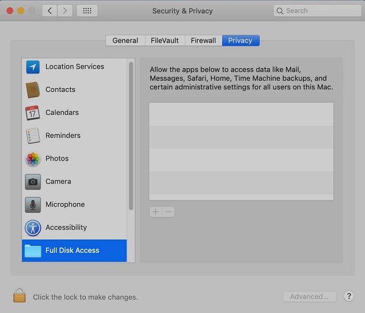Click the Search field
This screenshot has height=313, width=365.
[313, 11]
